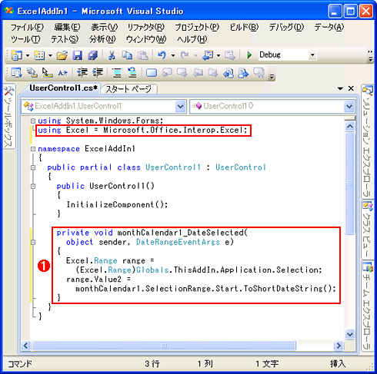Open the デバッグ(D) menu
This screenshot has height=374, width=377.
286,27
